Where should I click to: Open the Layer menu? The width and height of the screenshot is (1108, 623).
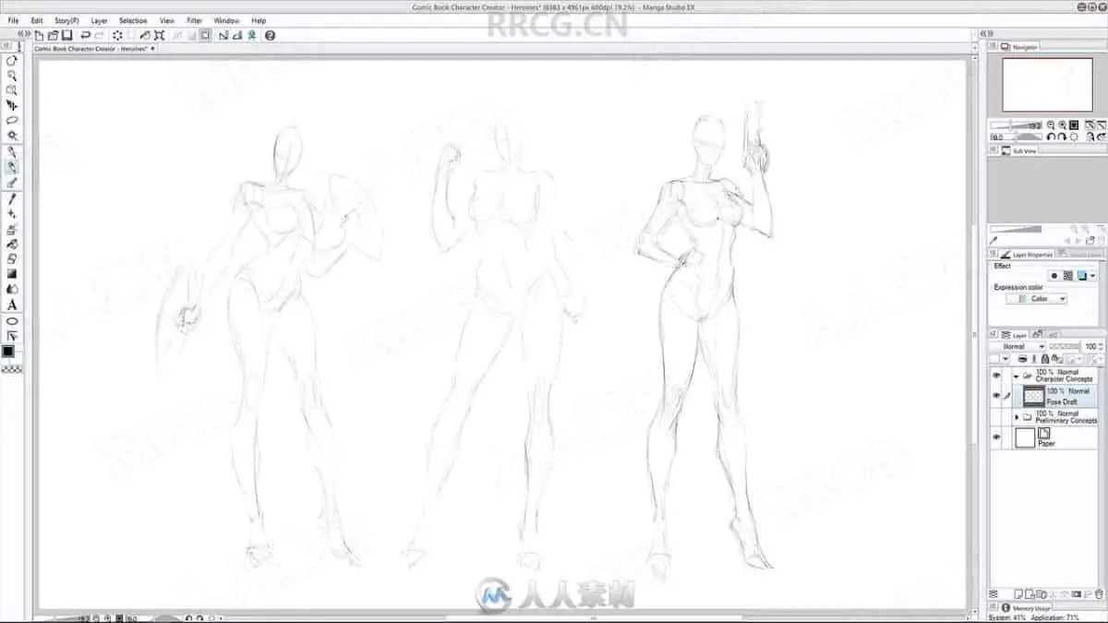pyautogui.click(x=99, y=20)
